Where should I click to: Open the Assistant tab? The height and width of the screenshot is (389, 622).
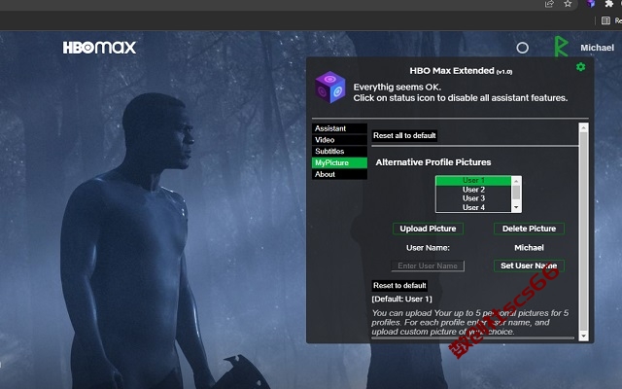[339, 128]
